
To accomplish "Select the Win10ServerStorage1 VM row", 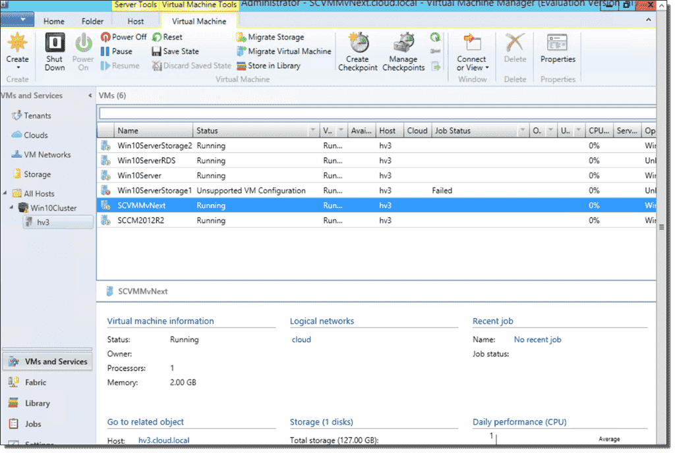I will tap(376, 190).
